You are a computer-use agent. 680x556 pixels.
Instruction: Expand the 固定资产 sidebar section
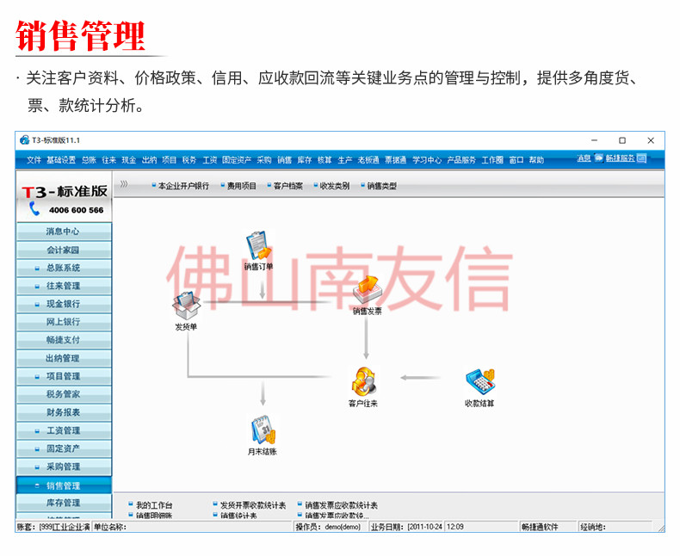37,449
